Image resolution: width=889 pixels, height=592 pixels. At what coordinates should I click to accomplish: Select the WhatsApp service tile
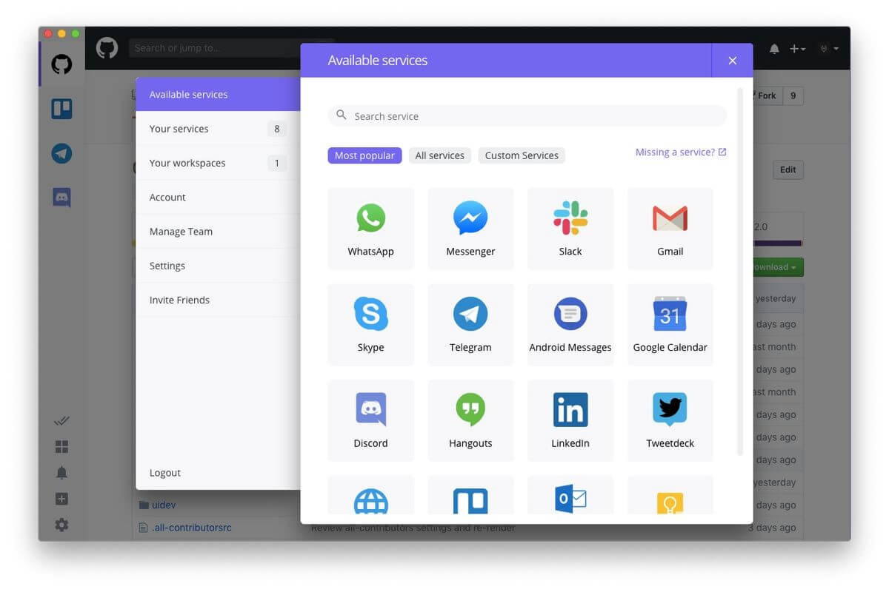370,228
